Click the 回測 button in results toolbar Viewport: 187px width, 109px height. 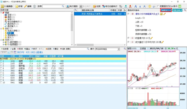49,49
